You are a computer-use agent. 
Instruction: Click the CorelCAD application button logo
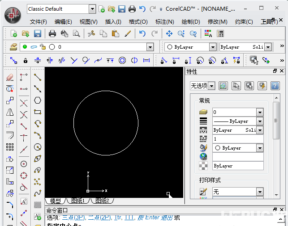pyautogui.click(x=13, y=16)
